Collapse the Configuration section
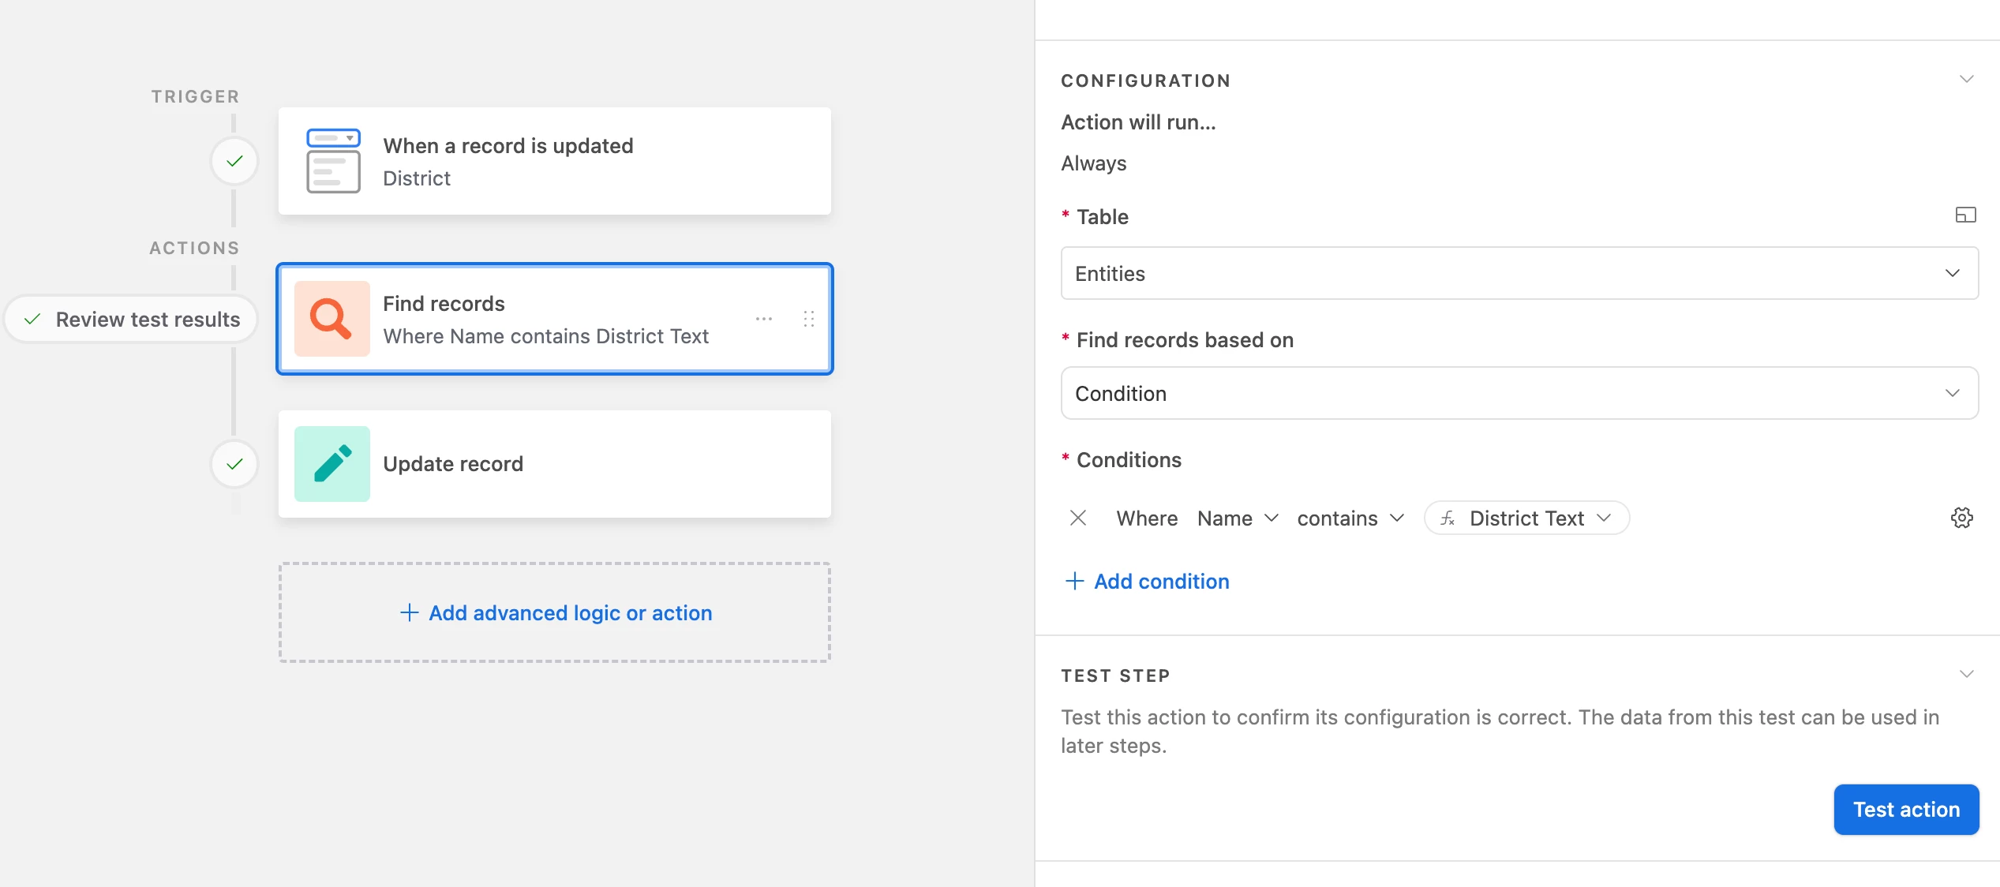This screenshot has height=887, width=2000. pyautogui.click(x=1966, y=79)
